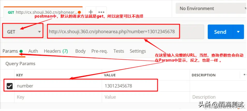Open the GET method dropdown
This screenshot has width=247, height=111.
23,32
